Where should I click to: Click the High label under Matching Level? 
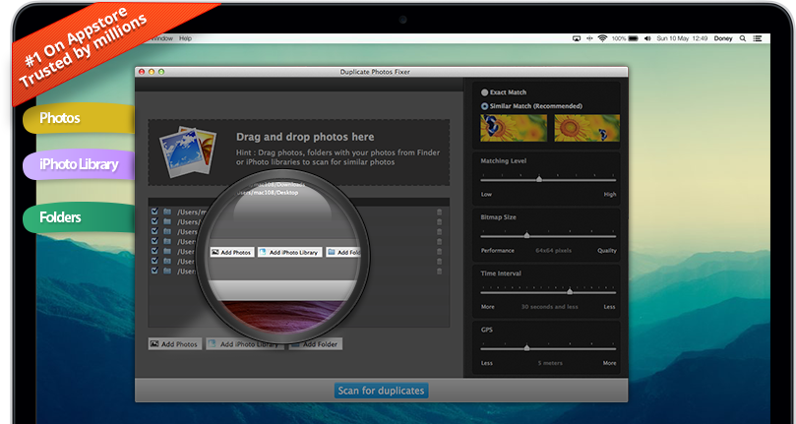[610, 194]
